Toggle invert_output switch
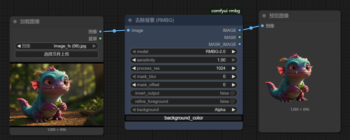Screen dimensions: 350x140 (x=232, y=93)
